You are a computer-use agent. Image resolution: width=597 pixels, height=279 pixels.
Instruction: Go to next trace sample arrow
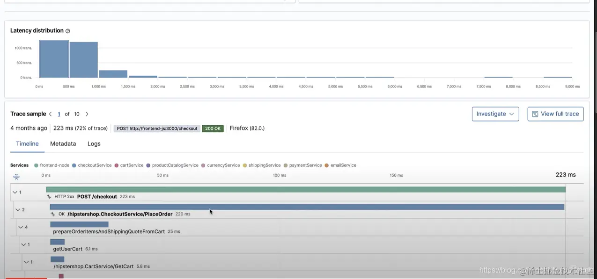(87, 114)
